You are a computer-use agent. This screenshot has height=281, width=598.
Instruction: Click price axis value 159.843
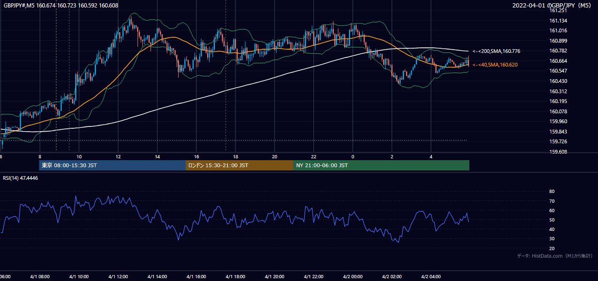(558, 132)
